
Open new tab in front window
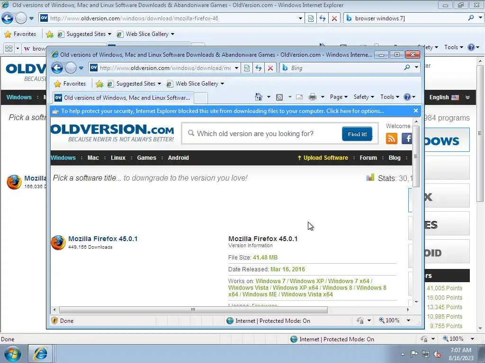[x=201, y=98]
